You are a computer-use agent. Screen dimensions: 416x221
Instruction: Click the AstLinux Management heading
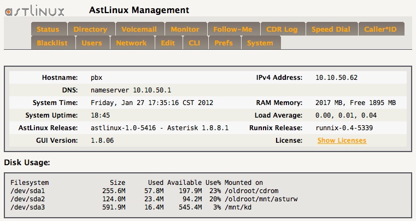[139, 10]
